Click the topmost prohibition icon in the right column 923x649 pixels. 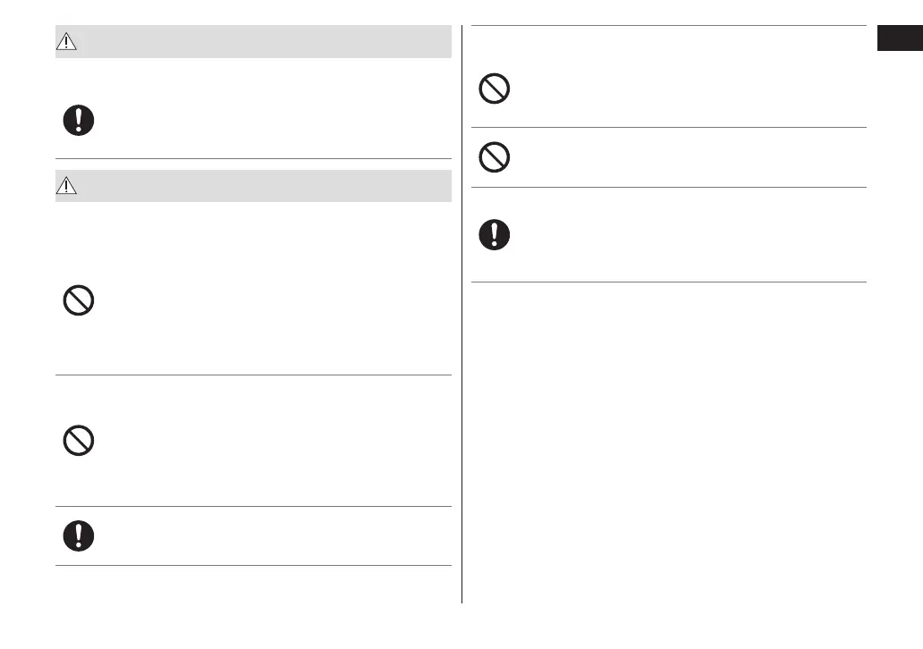(495, 89)
